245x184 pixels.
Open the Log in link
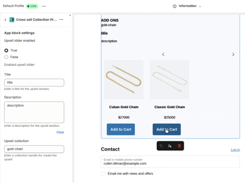(235, 150)
